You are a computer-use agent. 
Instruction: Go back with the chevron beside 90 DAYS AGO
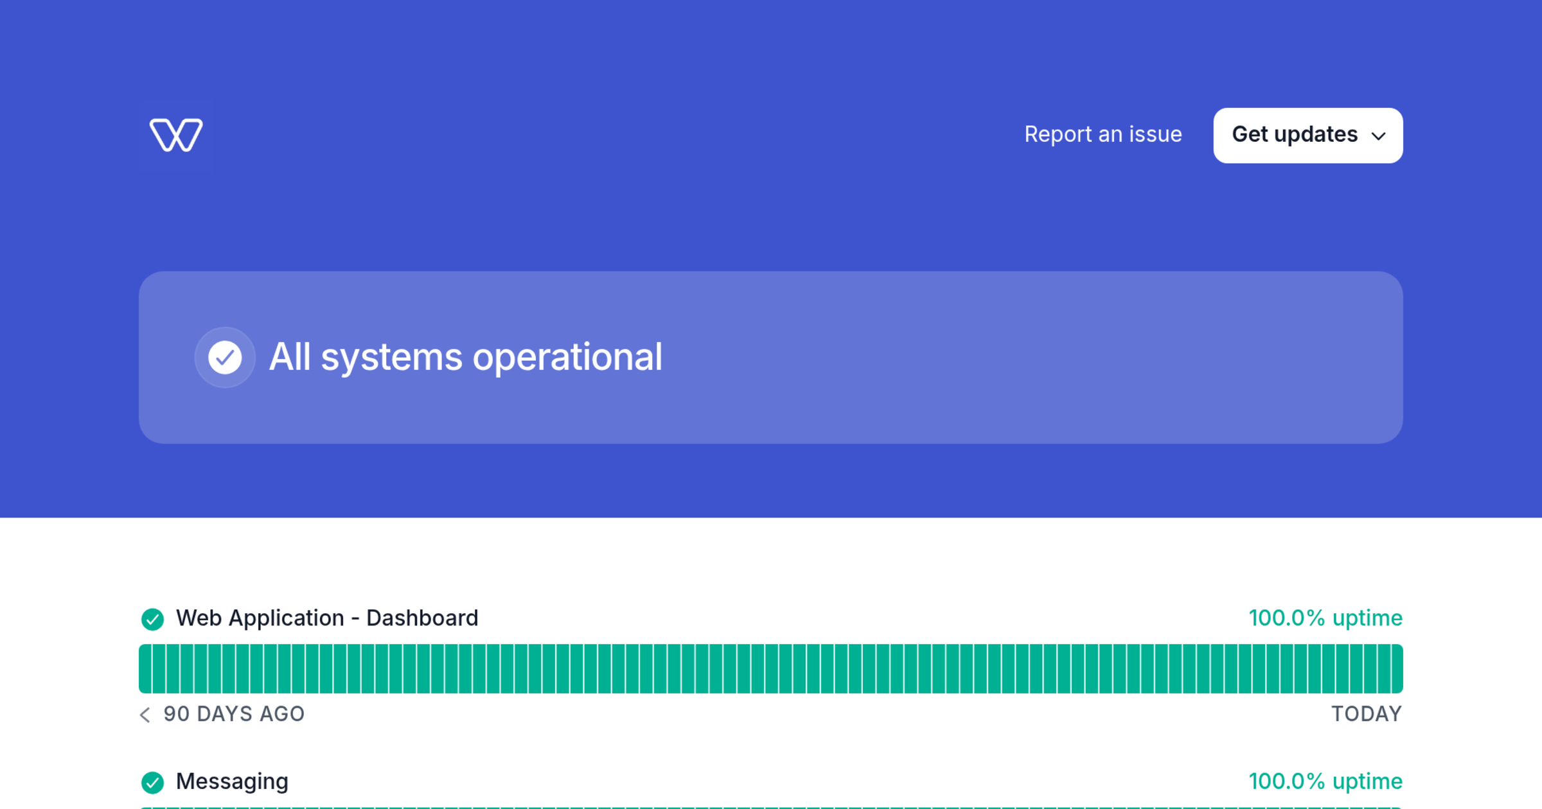coord(145,715)
